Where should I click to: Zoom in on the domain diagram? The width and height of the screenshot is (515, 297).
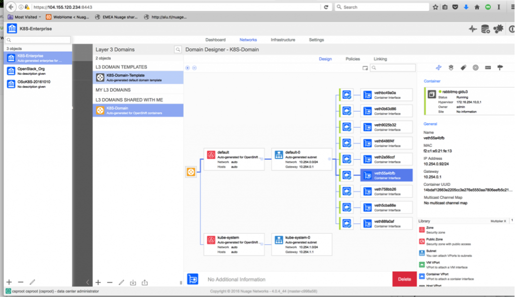(188, 68)
